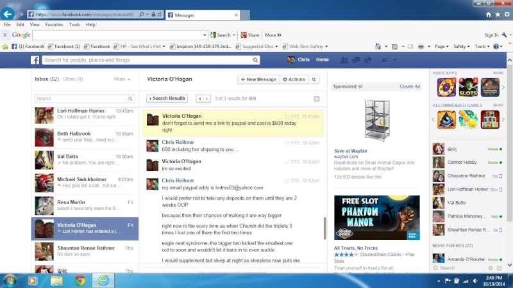Open the IE Favorites star icon
Screen dimensions: 513x288
(498, 14)
